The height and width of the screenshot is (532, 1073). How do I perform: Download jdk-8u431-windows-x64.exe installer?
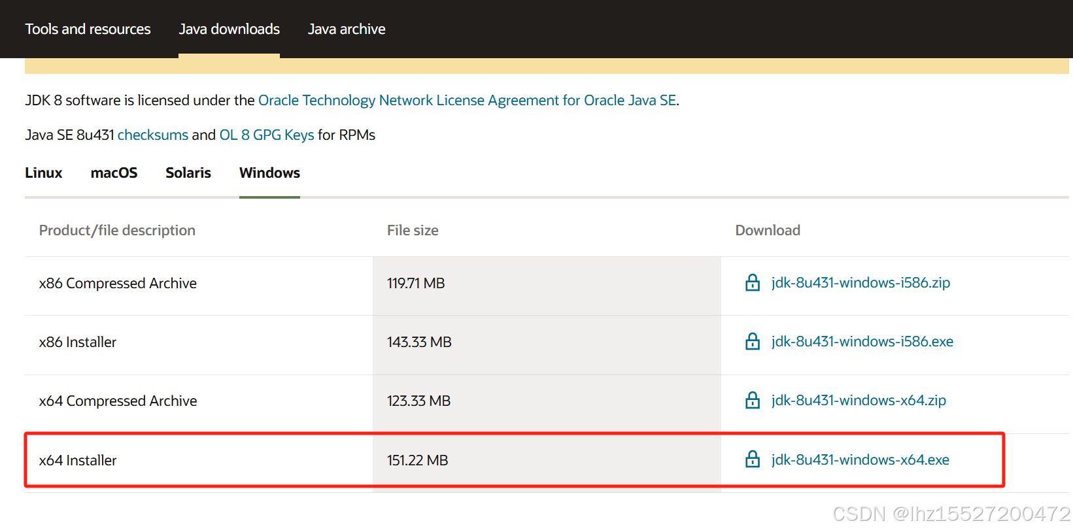point(860,459)
